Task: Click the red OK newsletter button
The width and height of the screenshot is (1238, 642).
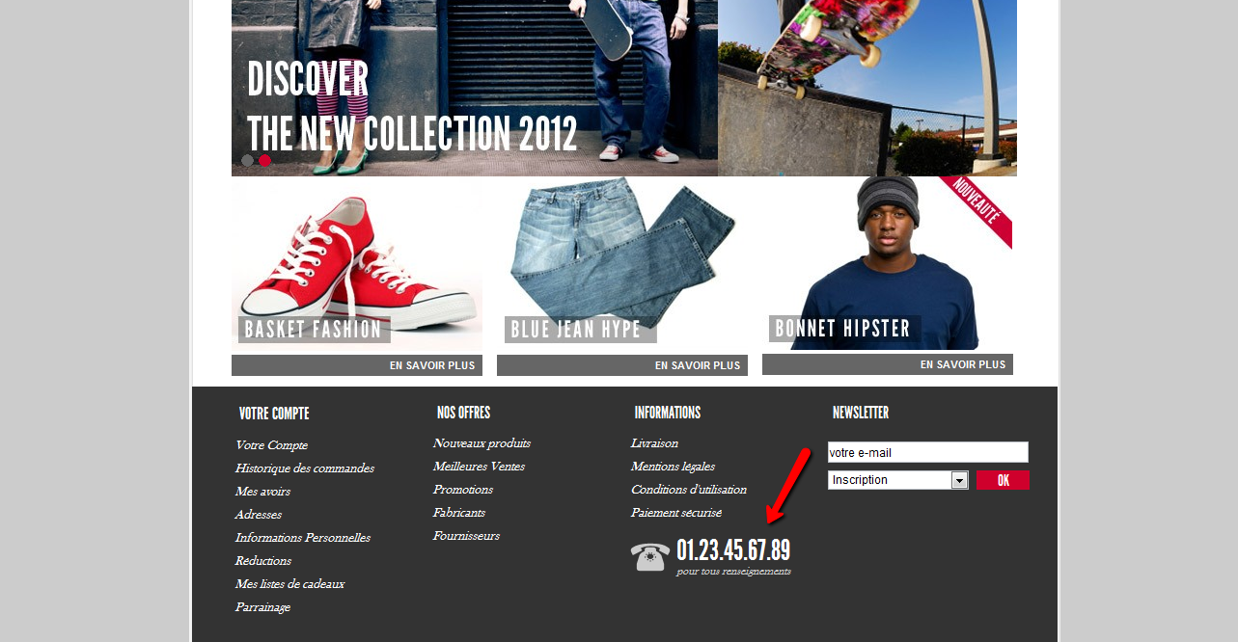Action: click(x=1003, y=480)
